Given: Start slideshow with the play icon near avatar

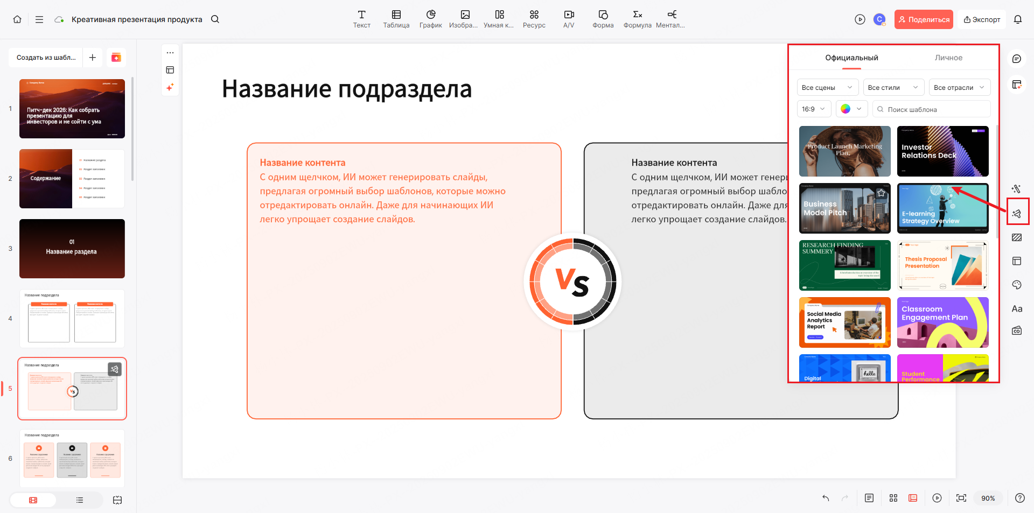Looking at the screenshot, I should click(x=860, y=19).
